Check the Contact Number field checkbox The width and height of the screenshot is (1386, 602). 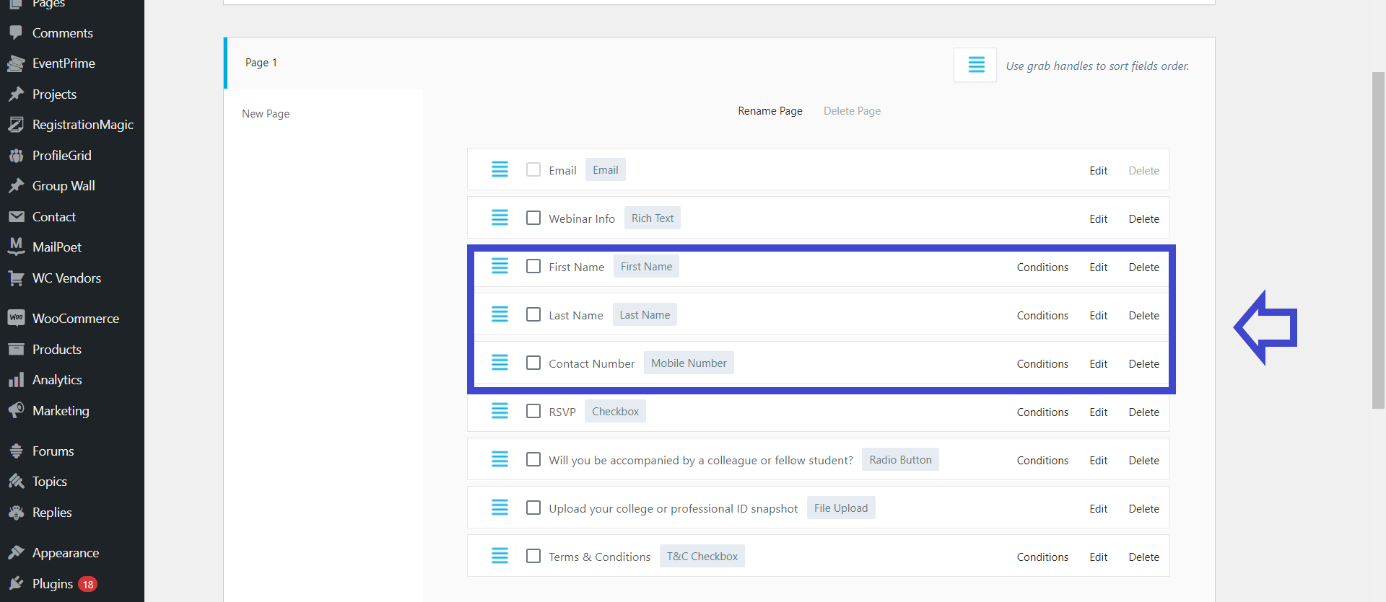(533, 363)
